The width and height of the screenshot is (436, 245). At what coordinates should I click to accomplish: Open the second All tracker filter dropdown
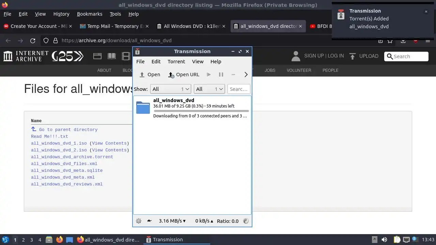click(x=209, y=89)
